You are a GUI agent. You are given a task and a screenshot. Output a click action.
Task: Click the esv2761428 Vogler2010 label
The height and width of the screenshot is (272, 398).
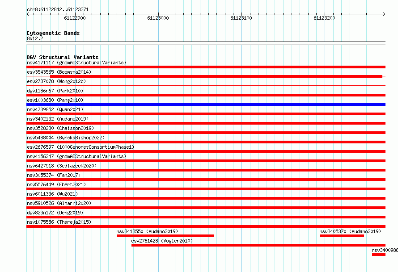pyautogui.click(x=162, y=241)
